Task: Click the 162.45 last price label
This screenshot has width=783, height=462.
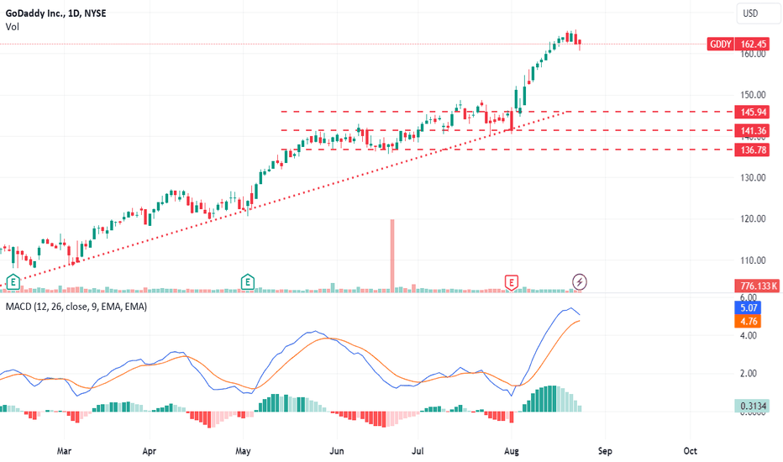Action: click(x=753, y=44)
